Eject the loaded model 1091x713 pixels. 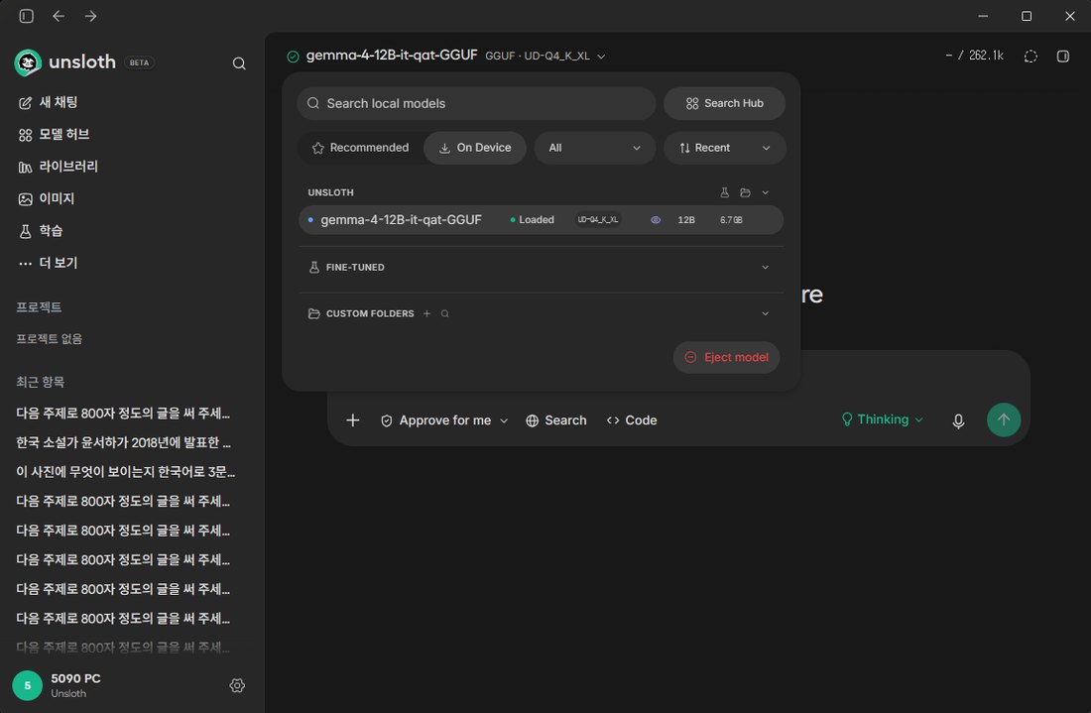point(726,358)
